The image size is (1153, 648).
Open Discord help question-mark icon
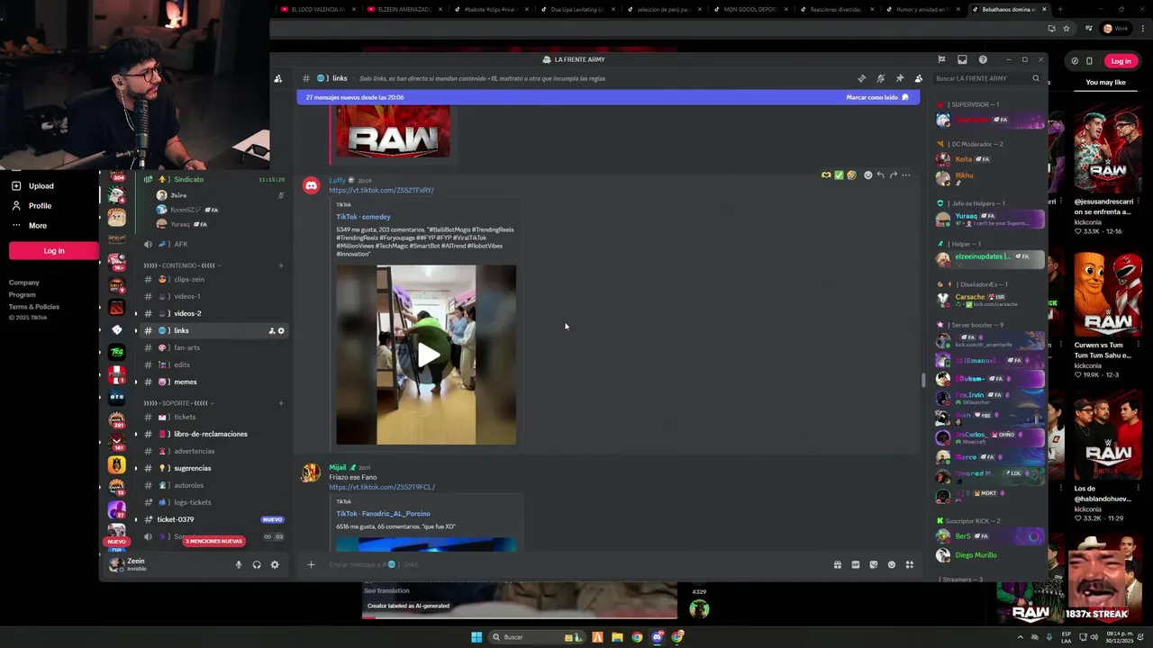(983, 59)
